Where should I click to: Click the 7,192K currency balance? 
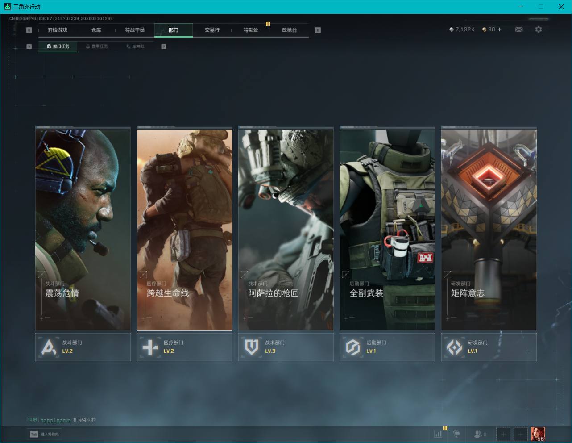[x=465, y=29]
